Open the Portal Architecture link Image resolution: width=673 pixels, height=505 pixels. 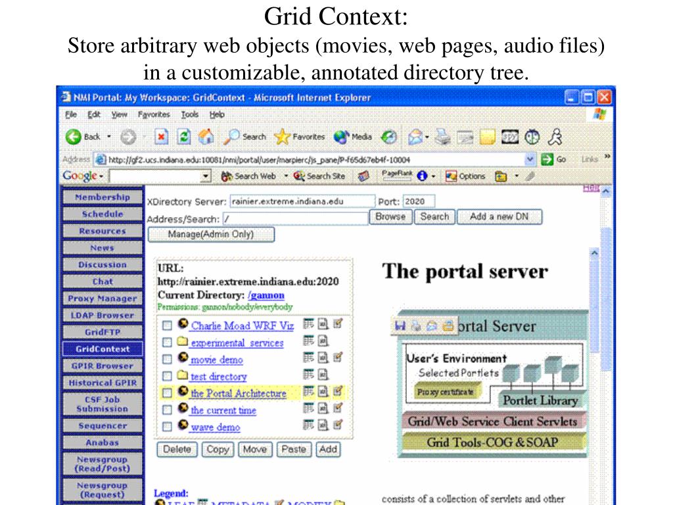(238, 393)
